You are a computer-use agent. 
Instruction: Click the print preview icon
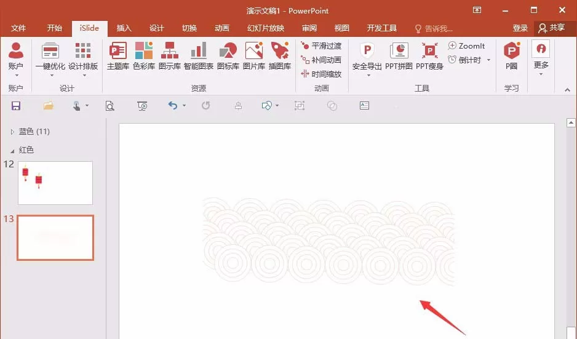(109, 106)
